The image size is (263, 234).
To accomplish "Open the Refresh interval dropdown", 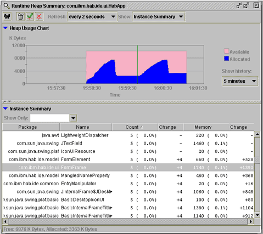I will coord(92,16).
